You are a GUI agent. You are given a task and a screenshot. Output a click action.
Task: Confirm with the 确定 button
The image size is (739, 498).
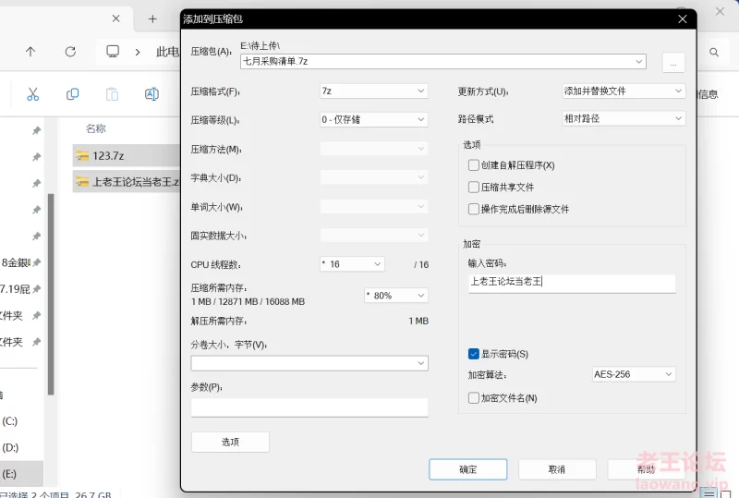(x=468, y=469)
